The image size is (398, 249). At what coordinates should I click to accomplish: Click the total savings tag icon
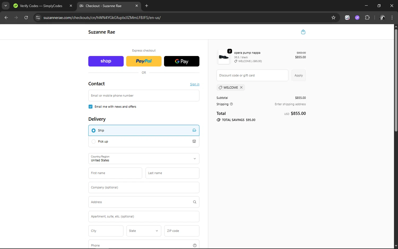click(x=218, y=120)
